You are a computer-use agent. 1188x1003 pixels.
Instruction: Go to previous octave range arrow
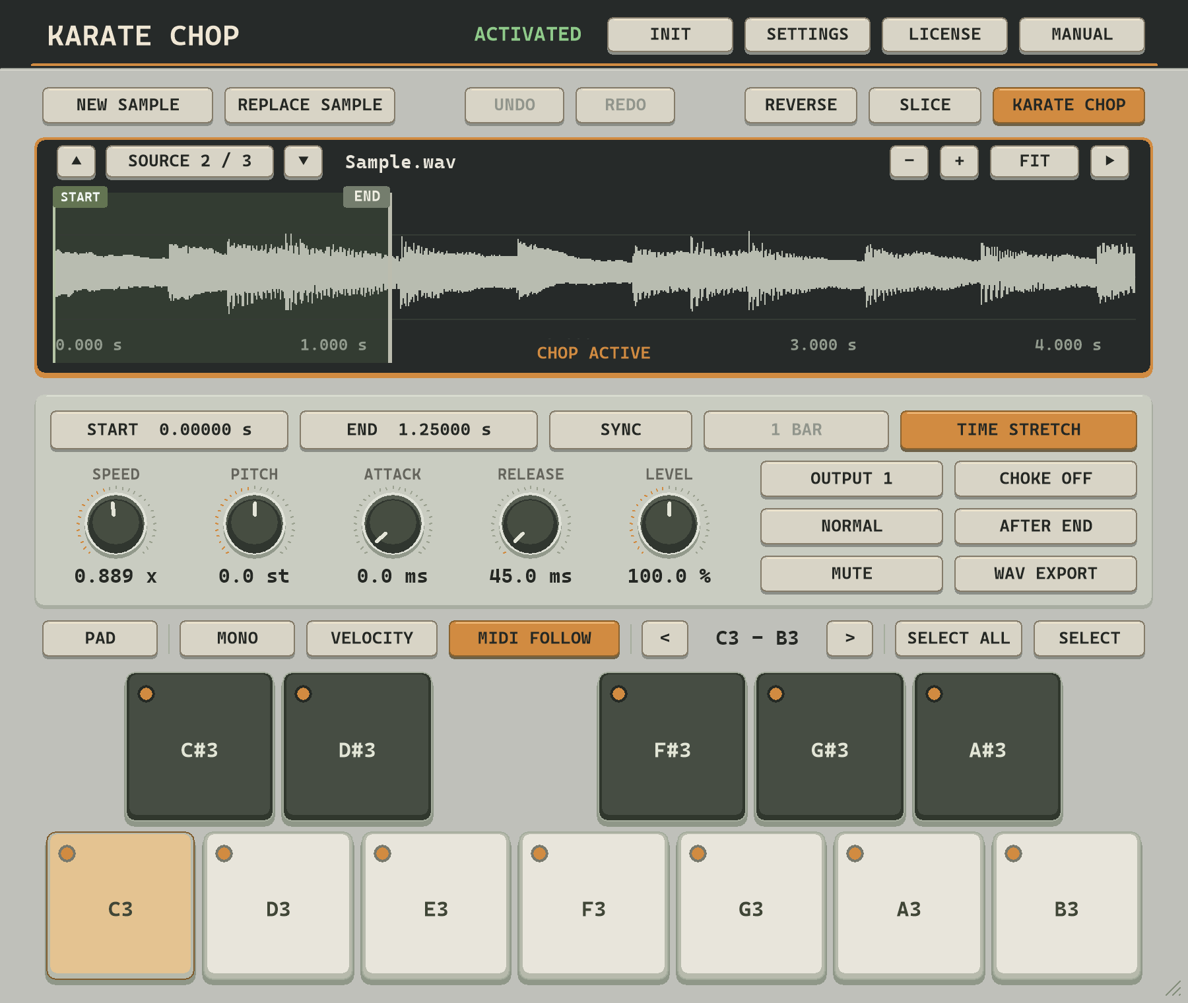click(665, 638)
